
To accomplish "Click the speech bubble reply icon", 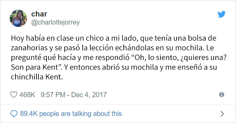I will (14, 114).
